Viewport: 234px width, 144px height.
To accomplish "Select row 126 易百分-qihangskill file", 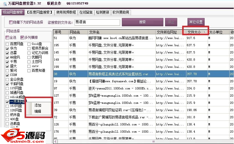I will tap(143, 124).
